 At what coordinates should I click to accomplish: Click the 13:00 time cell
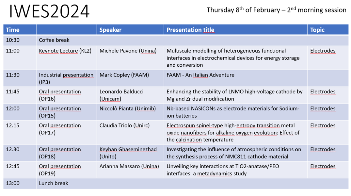click(13, 183)
